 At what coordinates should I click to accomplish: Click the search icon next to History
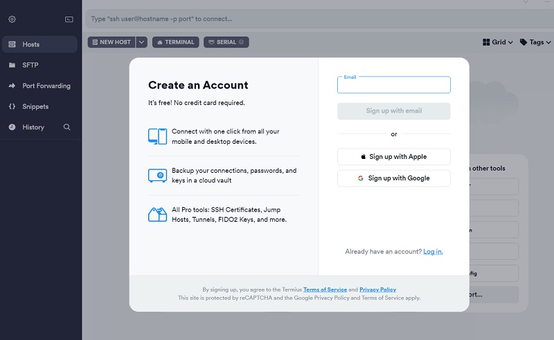pyautogui.click(x=67, y=127)
